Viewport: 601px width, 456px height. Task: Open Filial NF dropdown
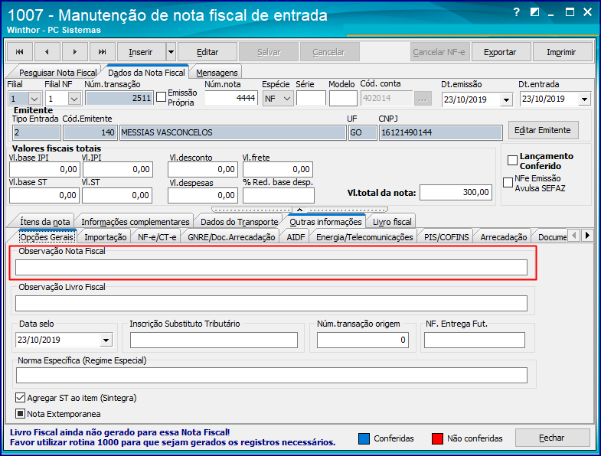click(x=74, y=99)
